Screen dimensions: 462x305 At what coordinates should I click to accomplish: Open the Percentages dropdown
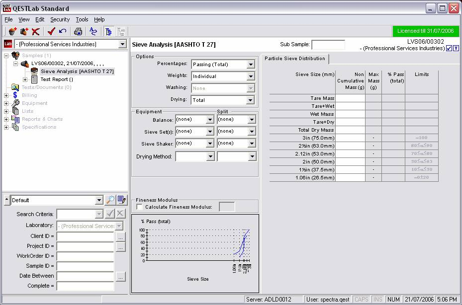click(251, 65)
